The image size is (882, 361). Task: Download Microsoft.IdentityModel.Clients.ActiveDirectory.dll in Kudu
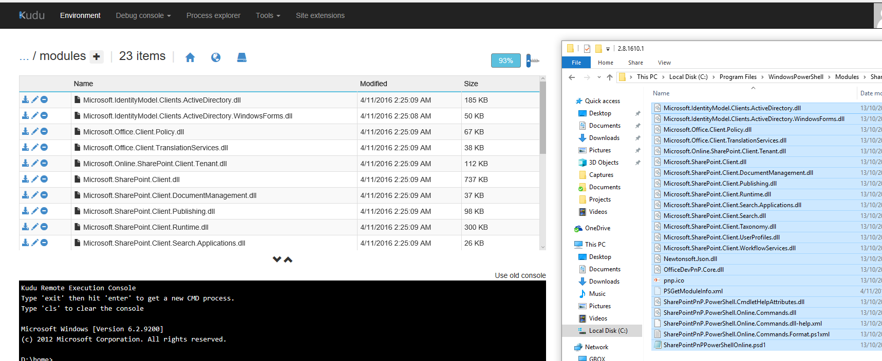point(25,99)
